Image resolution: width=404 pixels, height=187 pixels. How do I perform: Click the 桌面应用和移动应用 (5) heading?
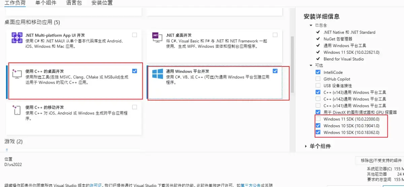click(32, 22)
